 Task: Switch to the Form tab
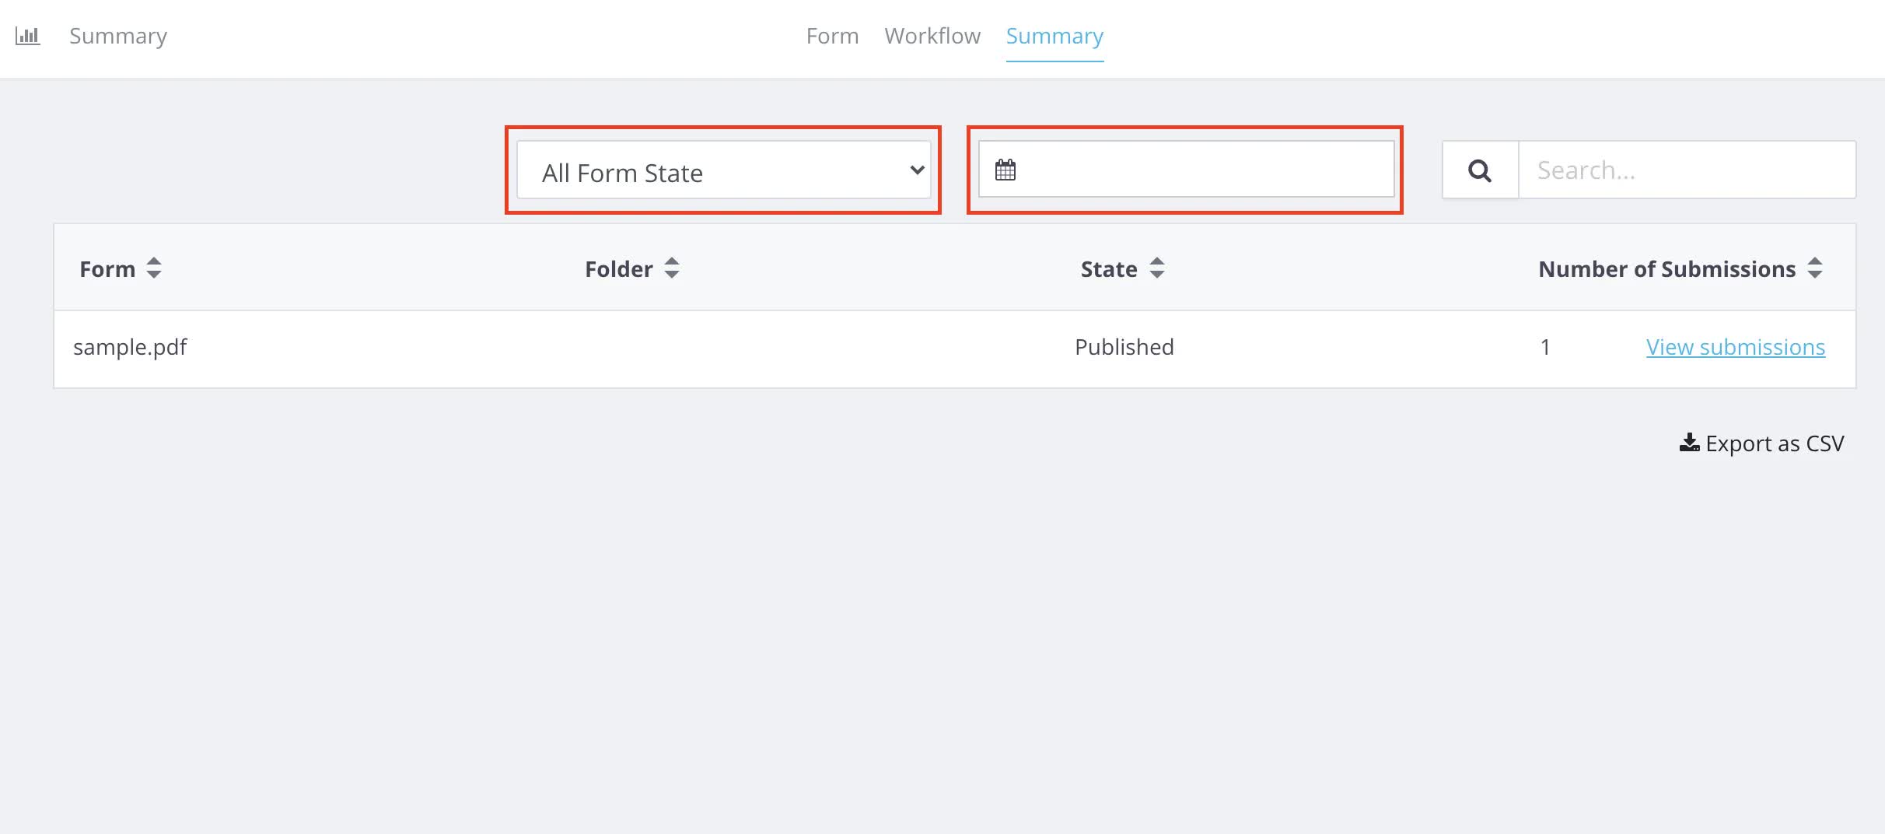(x=832, y=36)
